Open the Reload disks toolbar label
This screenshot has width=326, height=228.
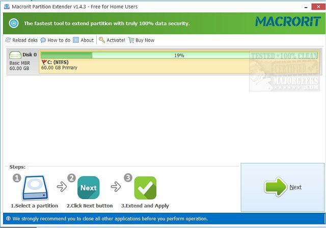25,40
